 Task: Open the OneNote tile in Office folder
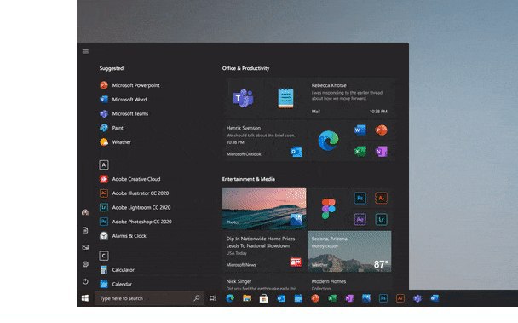click(x=381, y=151)
